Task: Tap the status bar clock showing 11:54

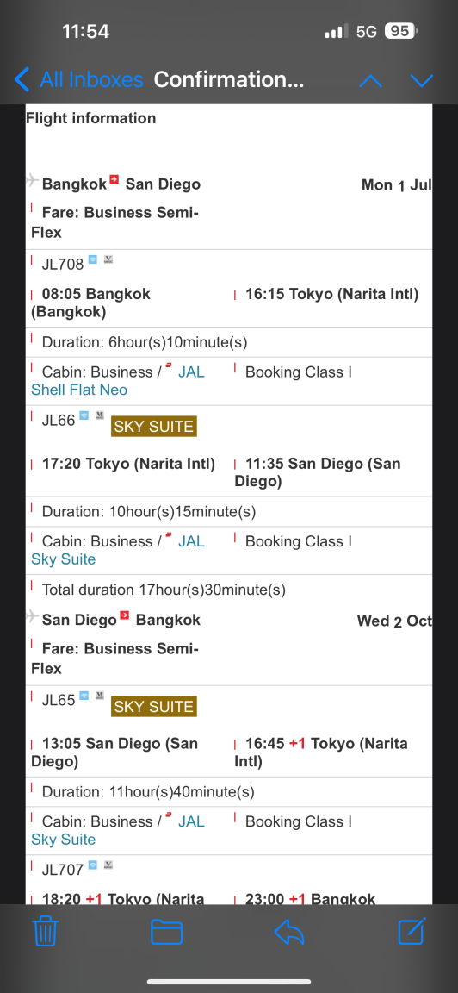Action: pos(85,30)
